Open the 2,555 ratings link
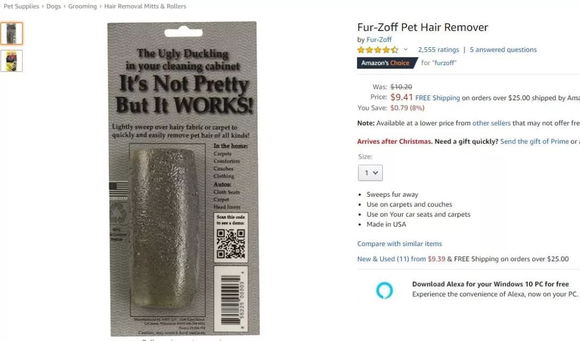This screenshot has width=580, height=341. point(438,49)
